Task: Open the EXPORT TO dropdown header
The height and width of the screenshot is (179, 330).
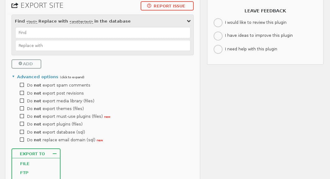Action: [x=36, y=154]
